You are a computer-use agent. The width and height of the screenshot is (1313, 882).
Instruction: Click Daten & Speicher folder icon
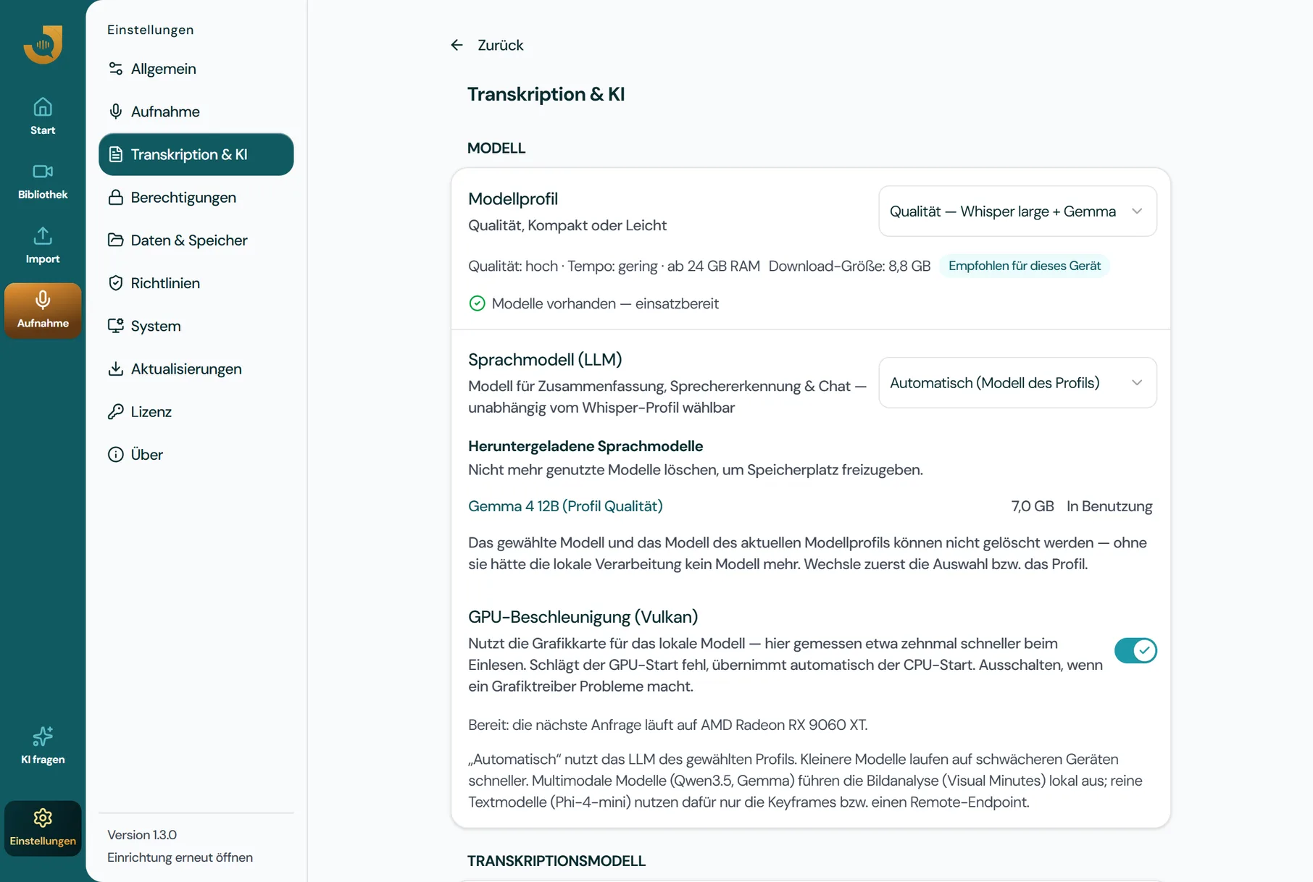[115, 240]
